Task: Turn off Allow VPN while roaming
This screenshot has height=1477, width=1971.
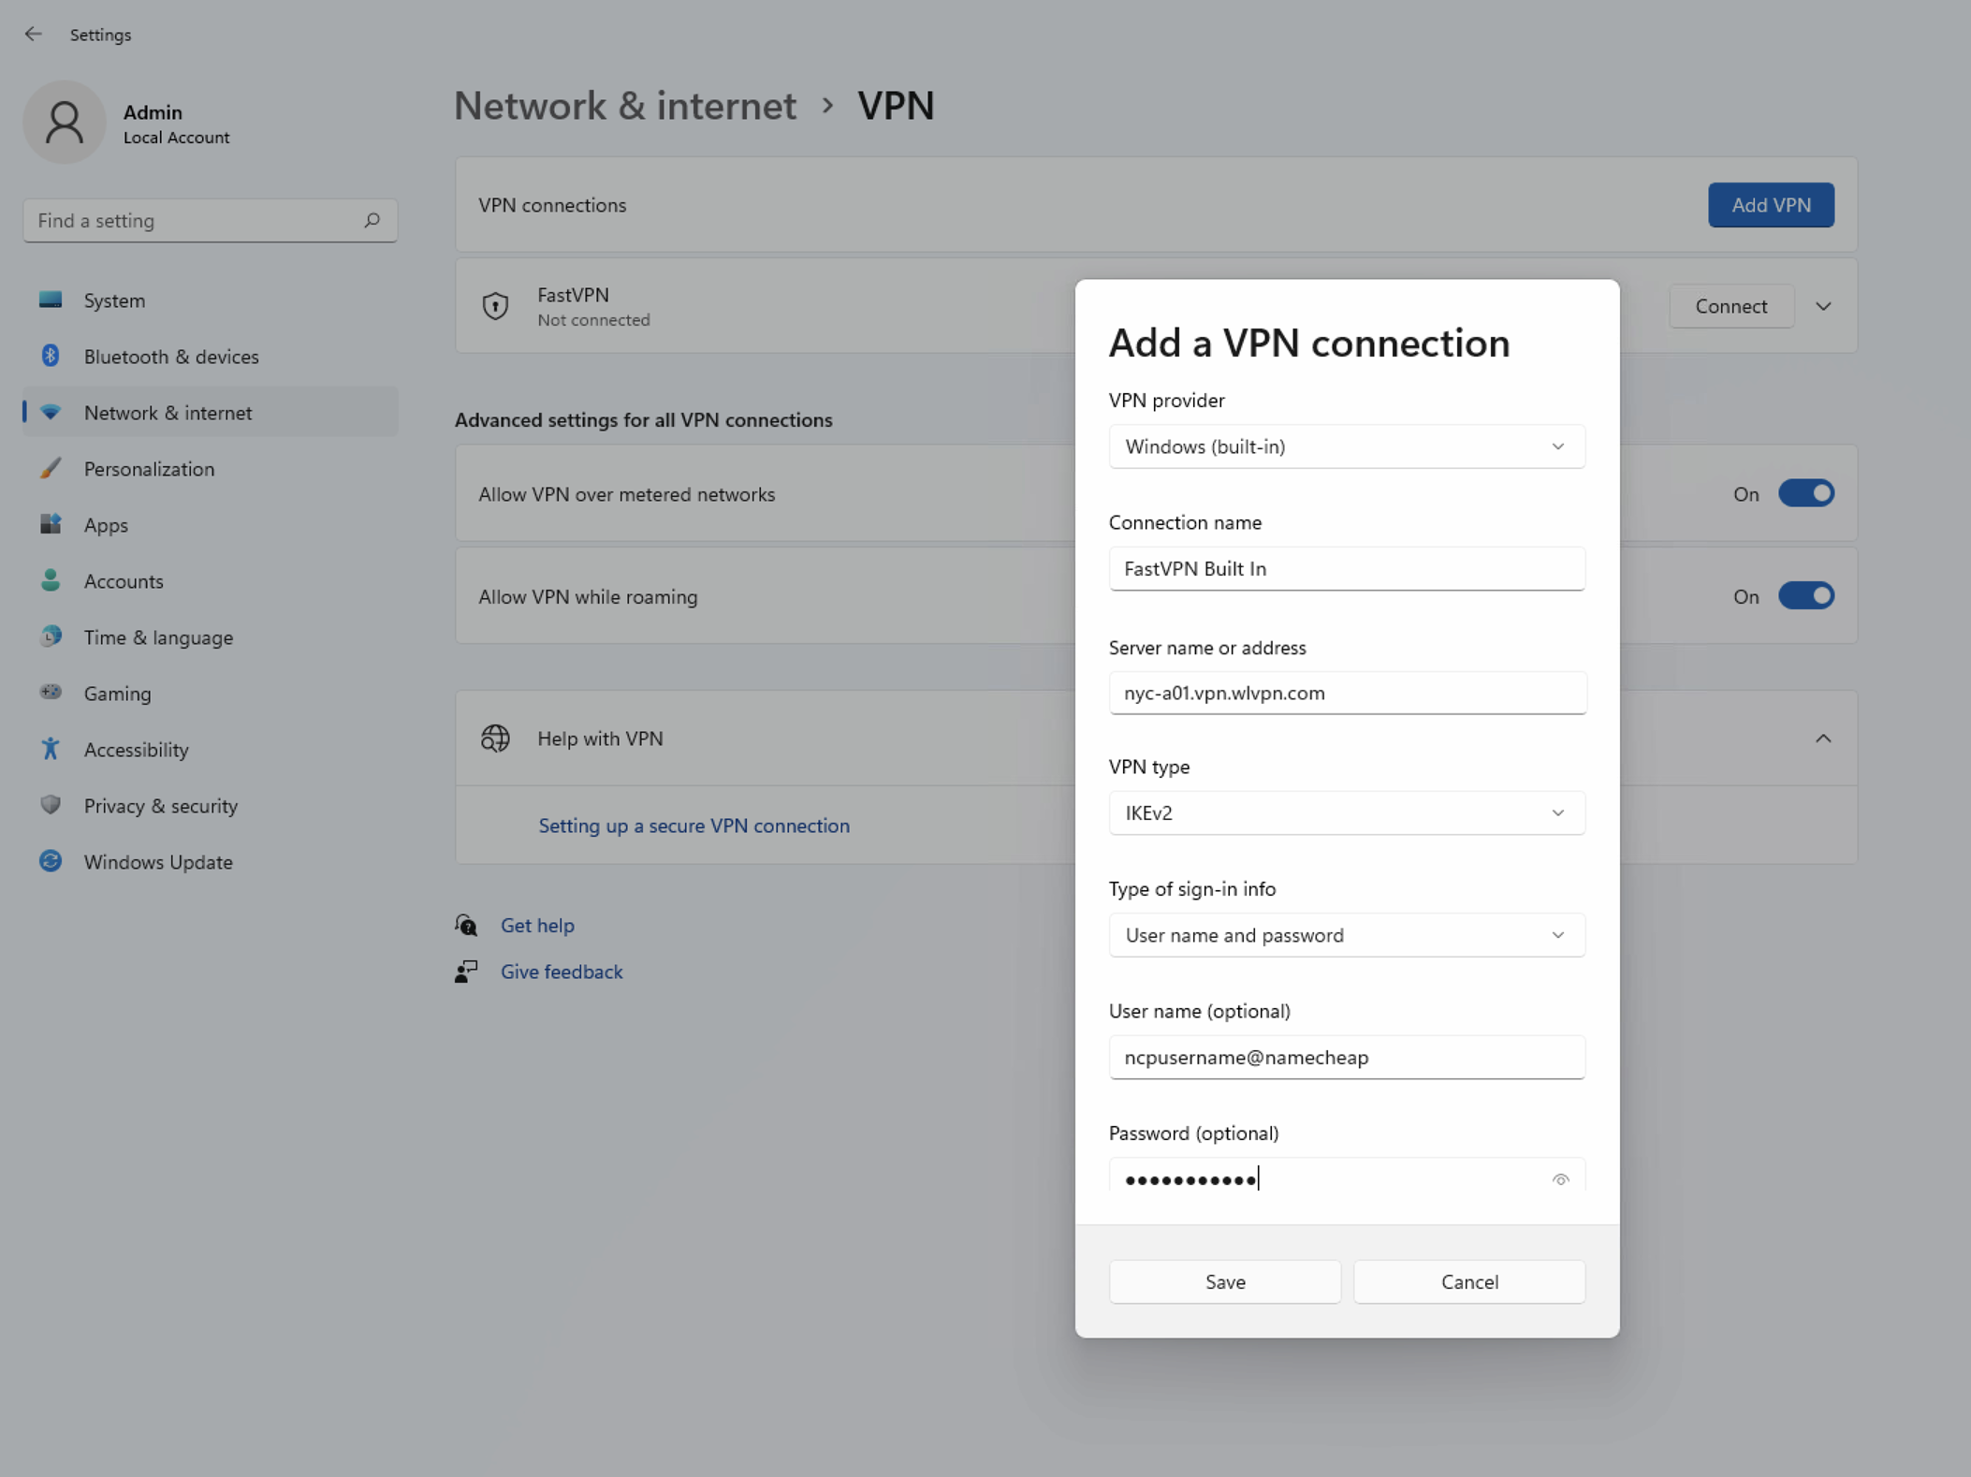Action: click(x=1806, y=596)
